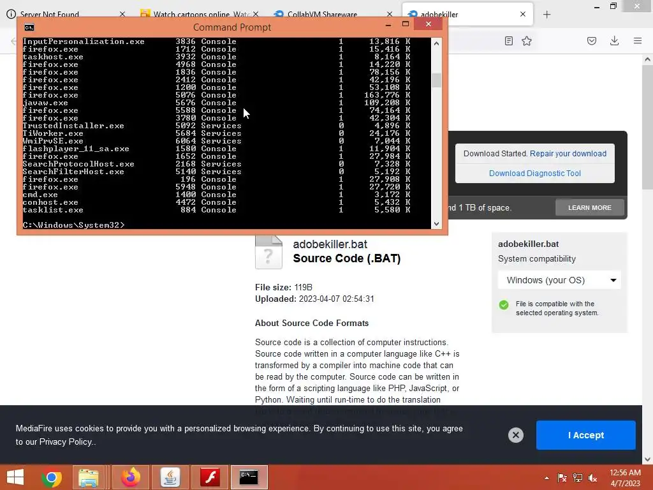653x490 pixels.
Task: Launch Google Chrome from taskbar
Action: point(51,477)
